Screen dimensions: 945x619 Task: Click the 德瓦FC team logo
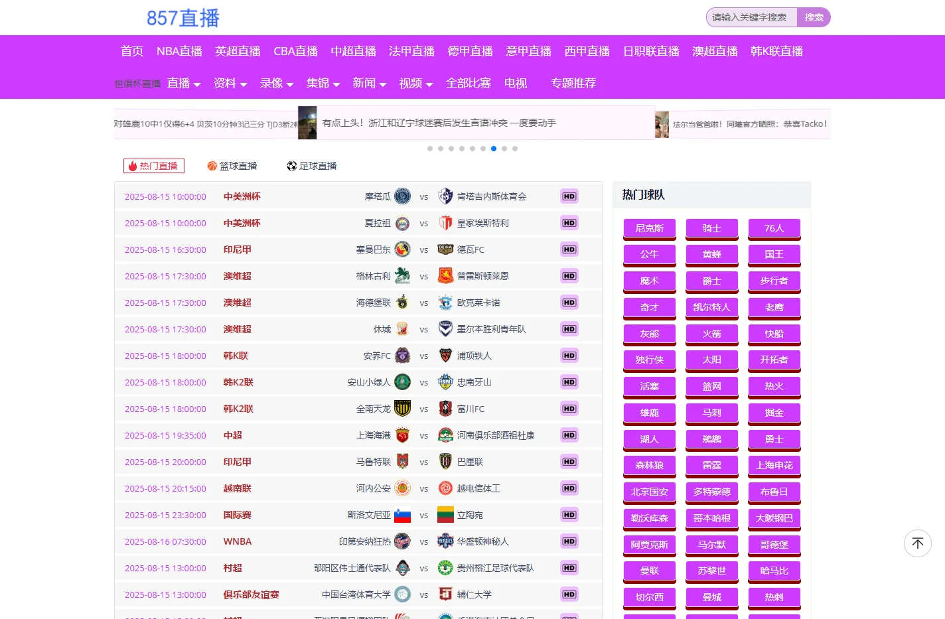point(445,249)
